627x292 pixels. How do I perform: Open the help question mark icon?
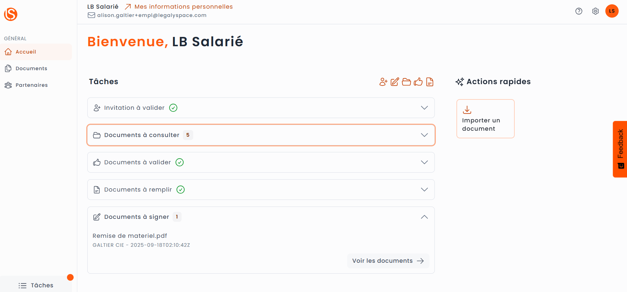579,11
